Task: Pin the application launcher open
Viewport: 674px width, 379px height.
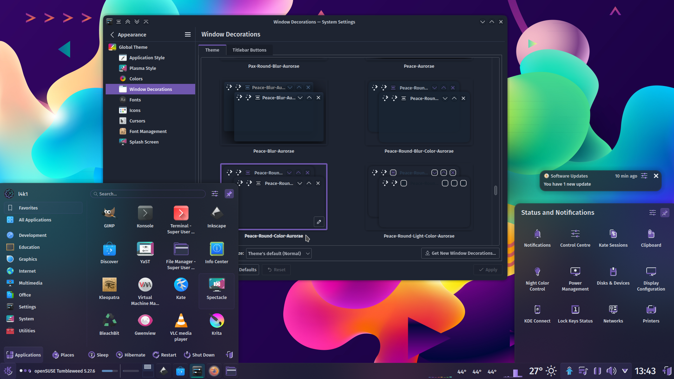Action: click(229, 194)
